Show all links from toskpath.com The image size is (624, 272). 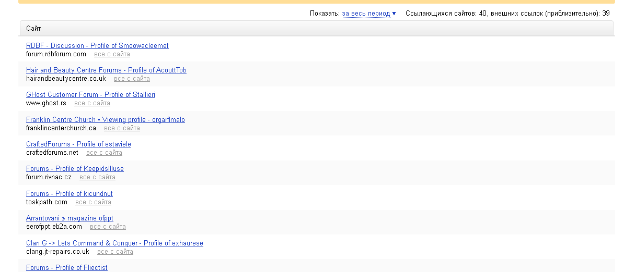point(93,202)
